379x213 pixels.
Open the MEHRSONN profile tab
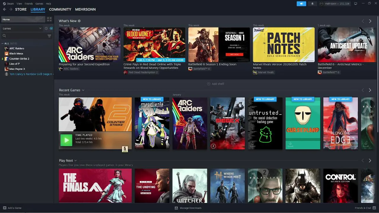(85, 9)
